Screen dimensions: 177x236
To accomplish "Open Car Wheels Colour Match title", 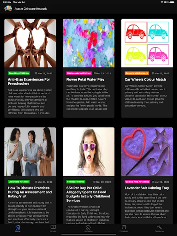I will [145, 79].
